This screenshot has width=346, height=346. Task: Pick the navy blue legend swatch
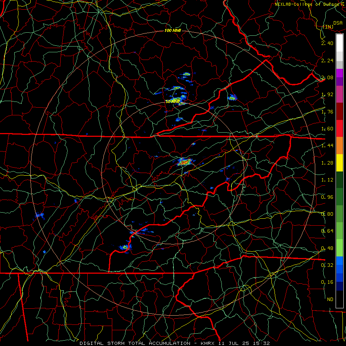pyautogui.click(x=339, y=286)
